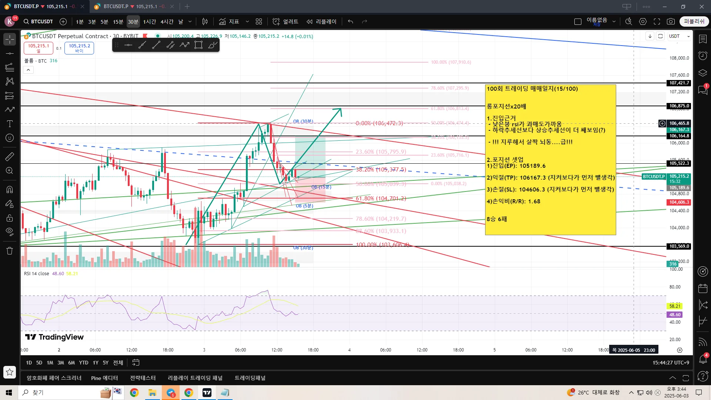
Task: Open the Alerts panel clock icon
Action: point(702,56)
